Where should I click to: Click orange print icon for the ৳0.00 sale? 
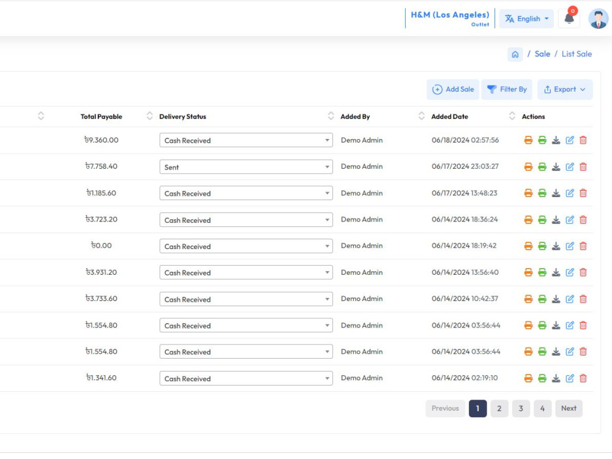528,246
